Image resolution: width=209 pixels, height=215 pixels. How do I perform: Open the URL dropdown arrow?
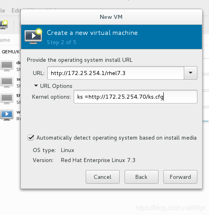[x=191, y=73]
